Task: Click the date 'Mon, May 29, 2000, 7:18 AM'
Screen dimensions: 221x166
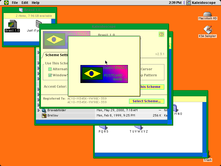Action: pos(117,110)
